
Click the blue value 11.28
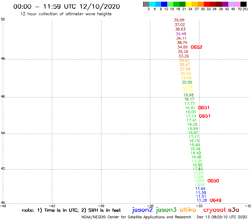(202, 200)
